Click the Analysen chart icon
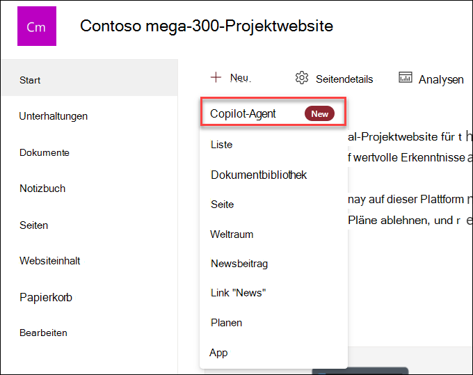Image resolution: width=473 pixels, height=375 pixels. click(405, 77)
